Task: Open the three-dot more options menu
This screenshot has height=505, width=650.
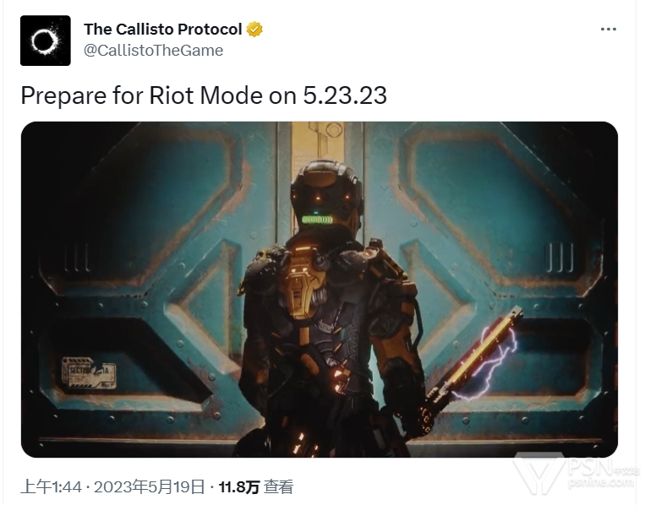Action: coord(608,29)
